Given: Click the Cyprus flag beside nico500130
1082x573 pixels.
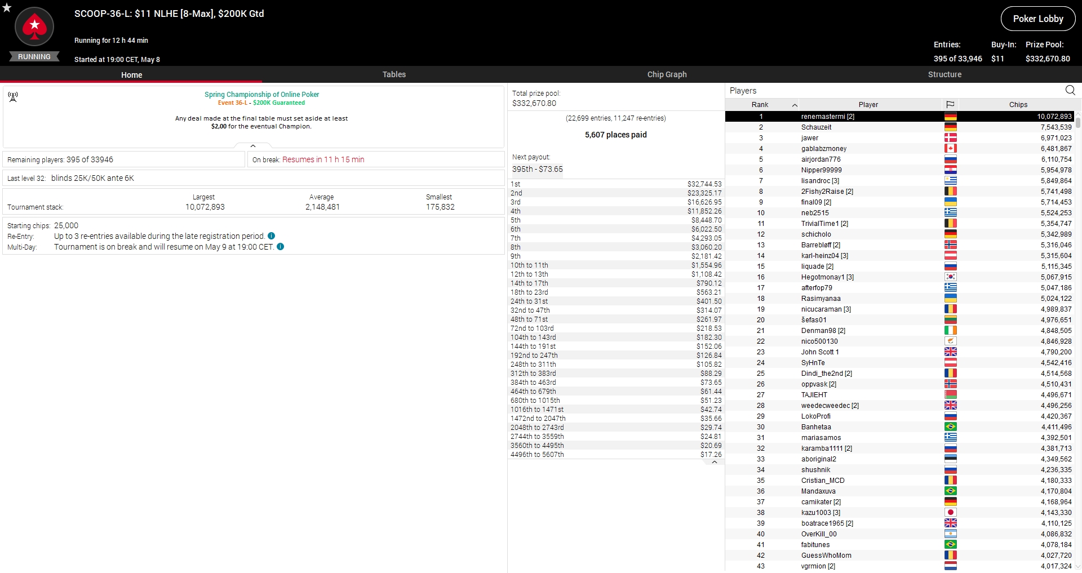Looking at the screenshot, I should 950,341.
